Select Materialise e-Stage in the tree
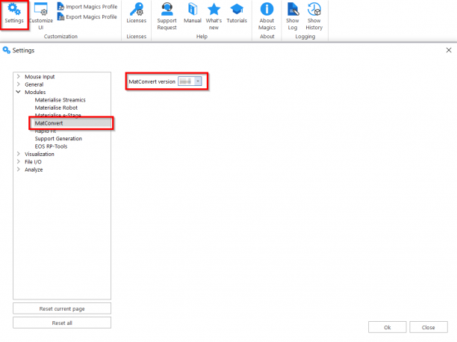This screenshot has width=457, height=342. tap(57, 115)
